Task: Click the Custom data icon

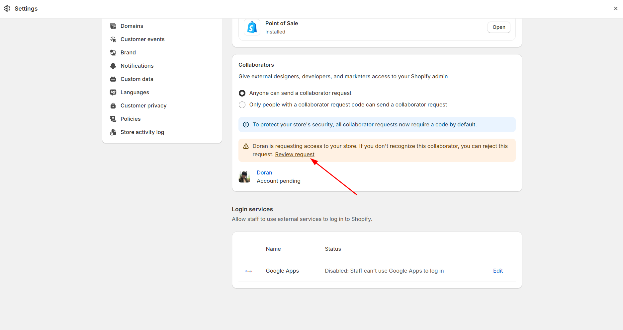Action: (x=113, y=79)
